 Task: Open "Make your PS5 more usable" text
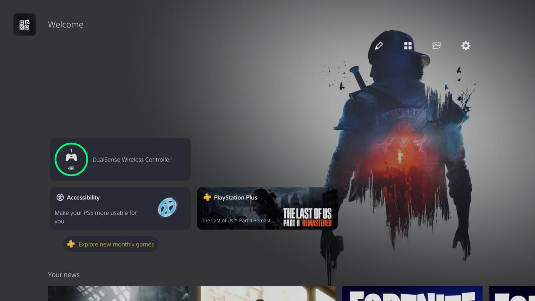[96, 217]
